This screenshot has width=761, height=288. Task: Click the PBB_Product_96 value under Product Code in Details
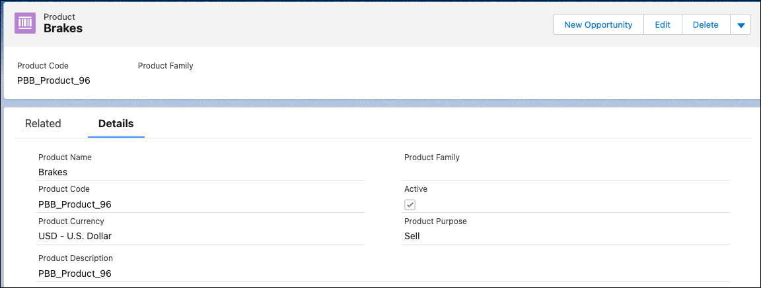point(75,204)
